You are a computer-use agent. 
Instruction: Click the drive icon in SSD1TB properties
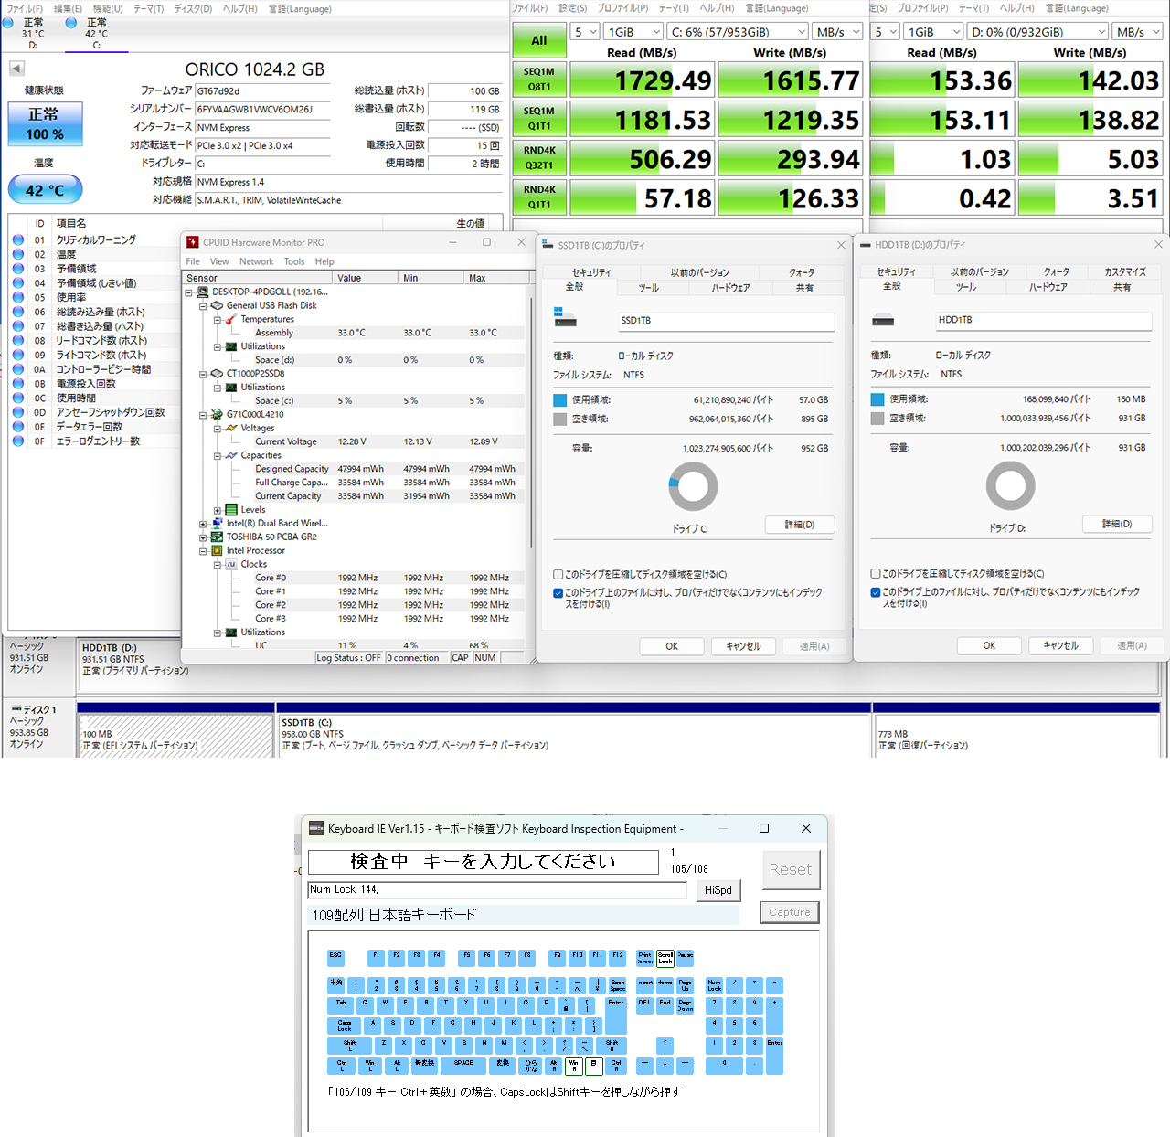565,318
